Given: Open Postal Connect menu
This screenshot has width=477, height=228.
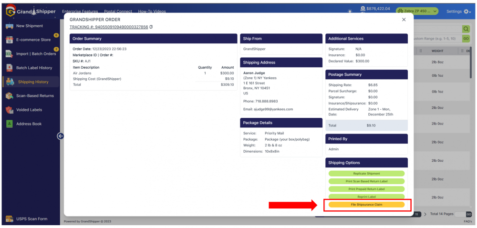Looking at the screenshot, I should [118, 11].
